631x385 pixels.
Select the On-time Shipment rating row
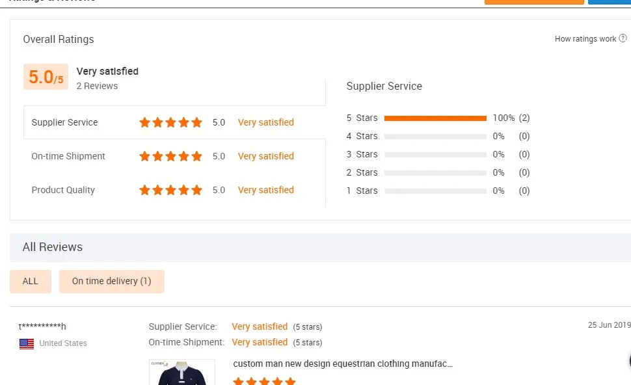pyautogui.click(x=68, y=156)
